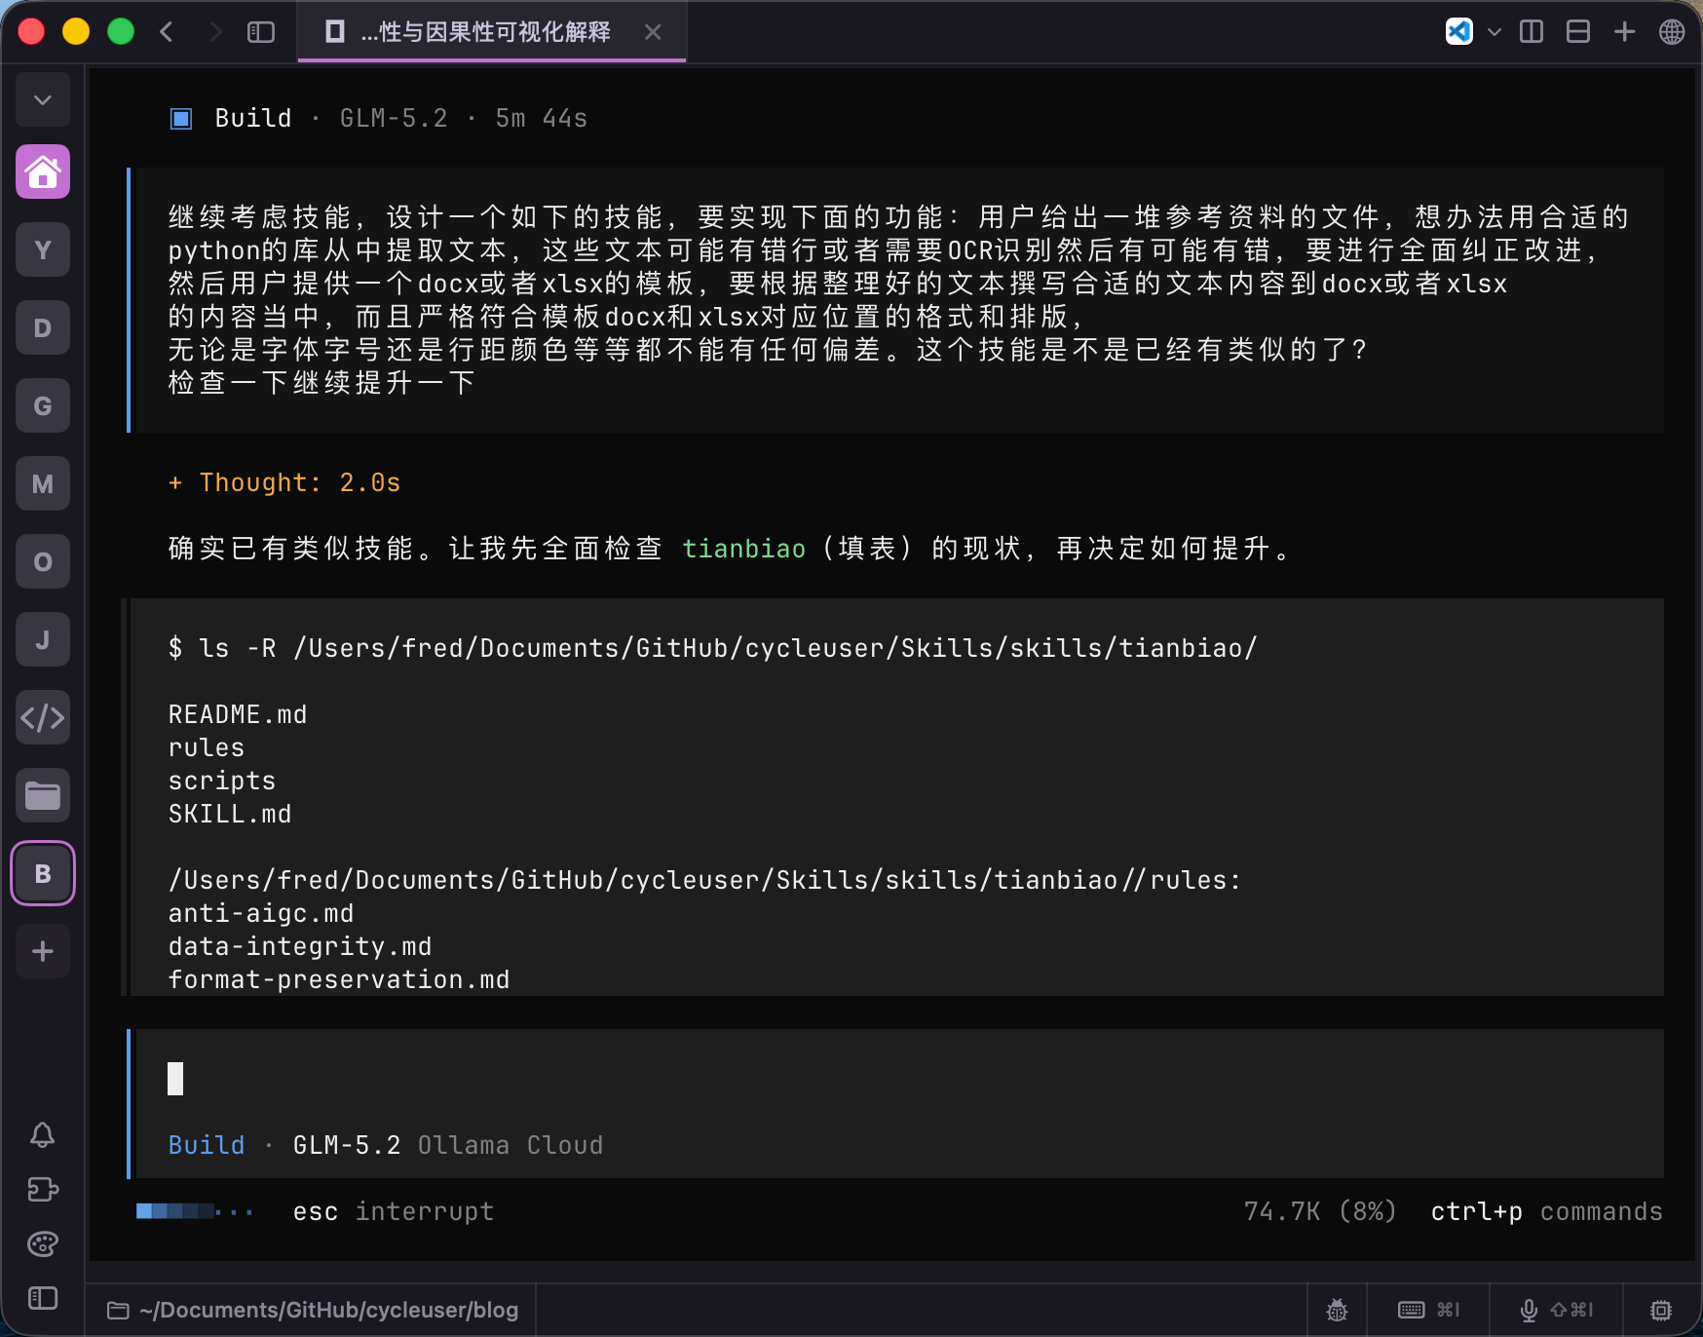Toggle the sidebar panel icon in title bar
1703x1337 pixels.
(261, 32)
